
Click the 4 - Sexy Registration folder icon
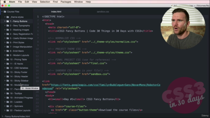point(8,34)
